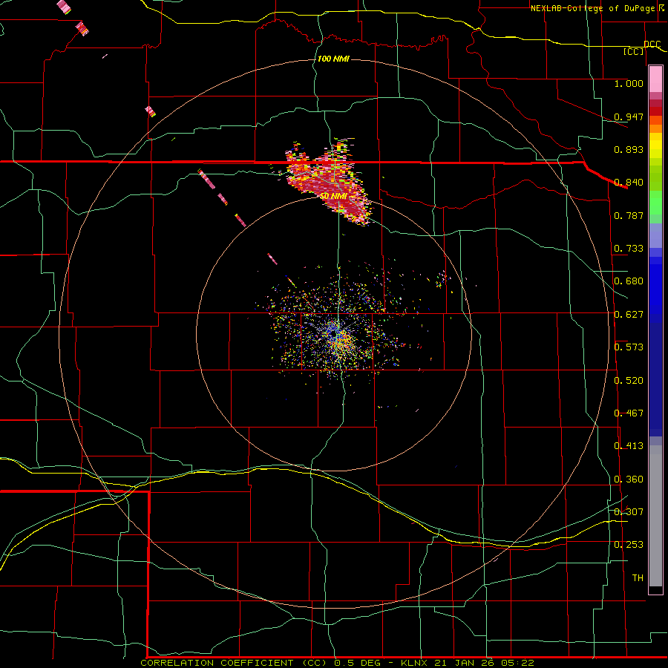Select the 0.573 legend value
This screenshot has width=668, height=668.
click(x=629, y=347)
